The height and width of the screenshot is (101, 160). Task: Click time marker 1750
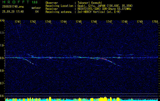[155, 22]
